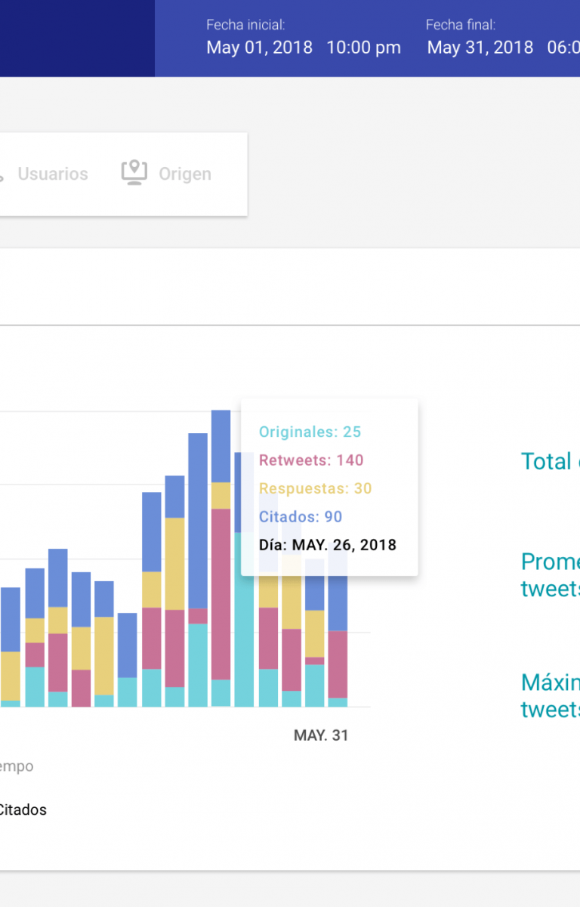Click the Máximo tweets statistic label
This screenshot has height=907, width=580.
pos(550,696)
